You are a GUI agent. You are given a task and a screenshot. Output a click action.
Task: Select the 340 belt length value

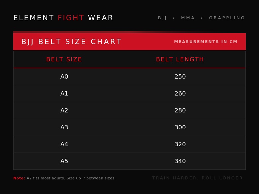180,161
